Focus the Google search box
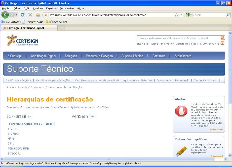Viewport: 232px width, 167px height. point(209,15)
